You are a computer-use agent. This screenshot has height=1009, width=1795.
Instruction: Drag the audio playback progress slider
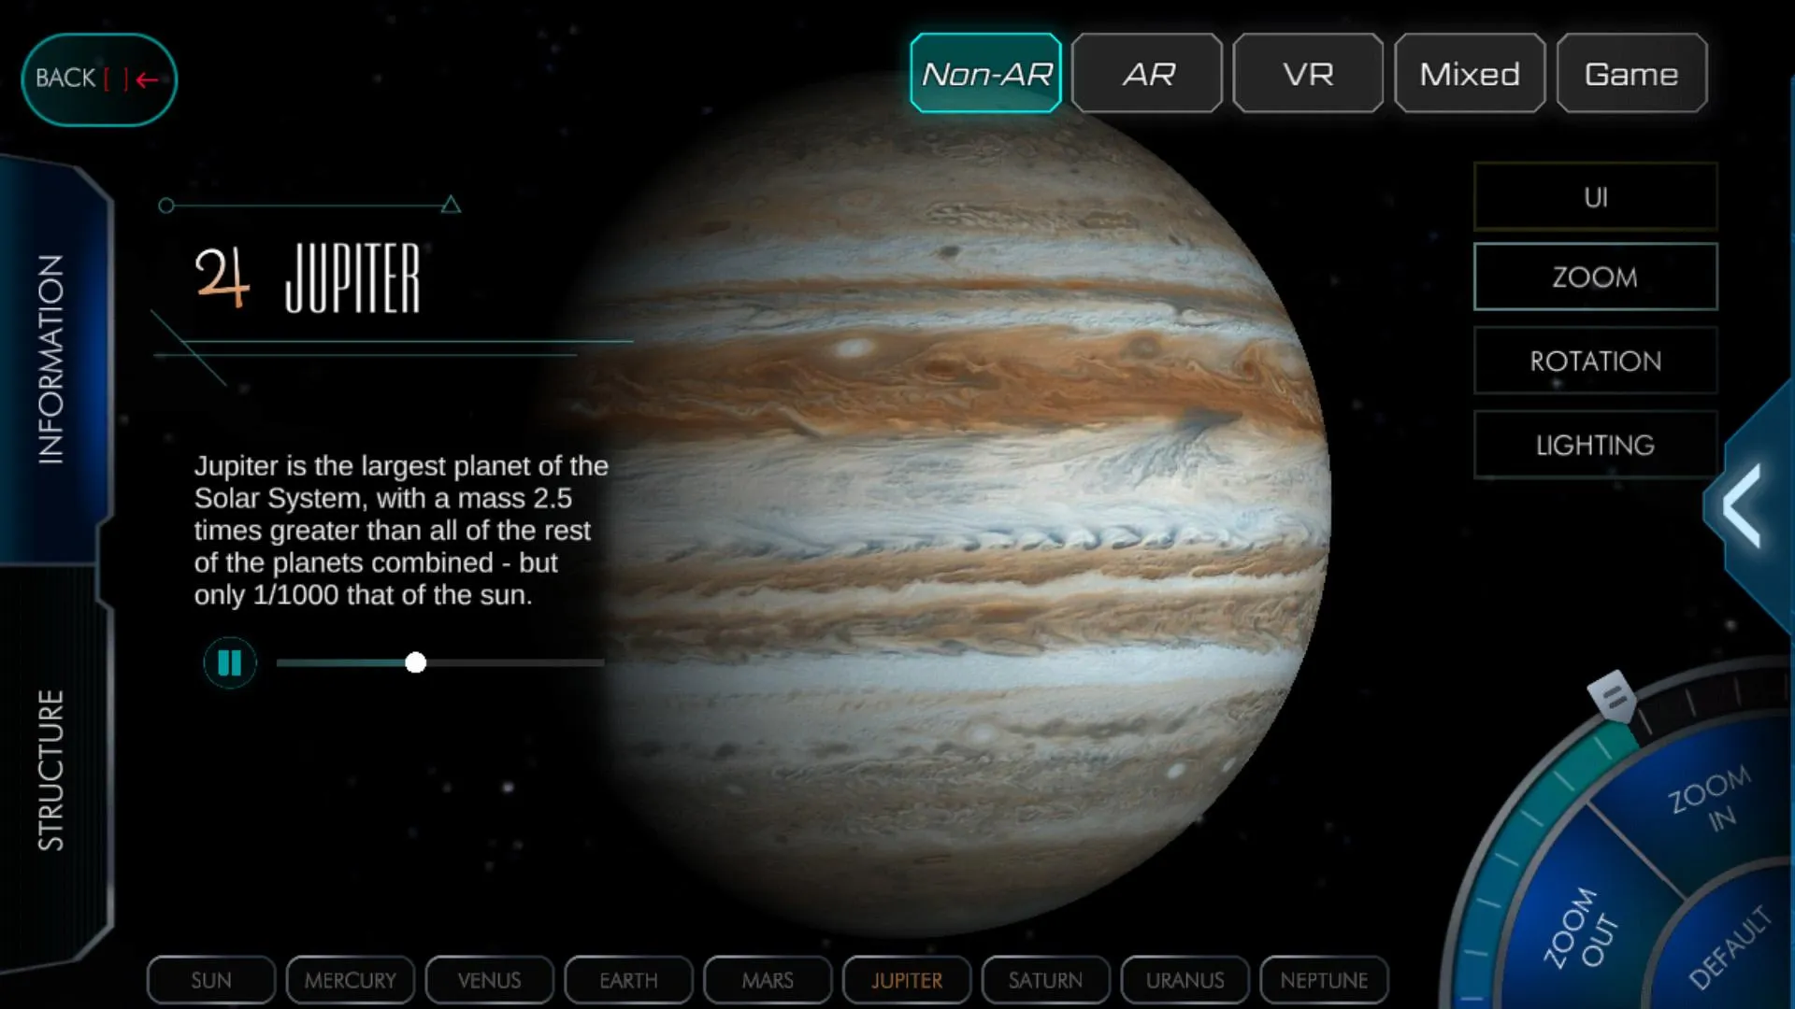pos(415,661)
